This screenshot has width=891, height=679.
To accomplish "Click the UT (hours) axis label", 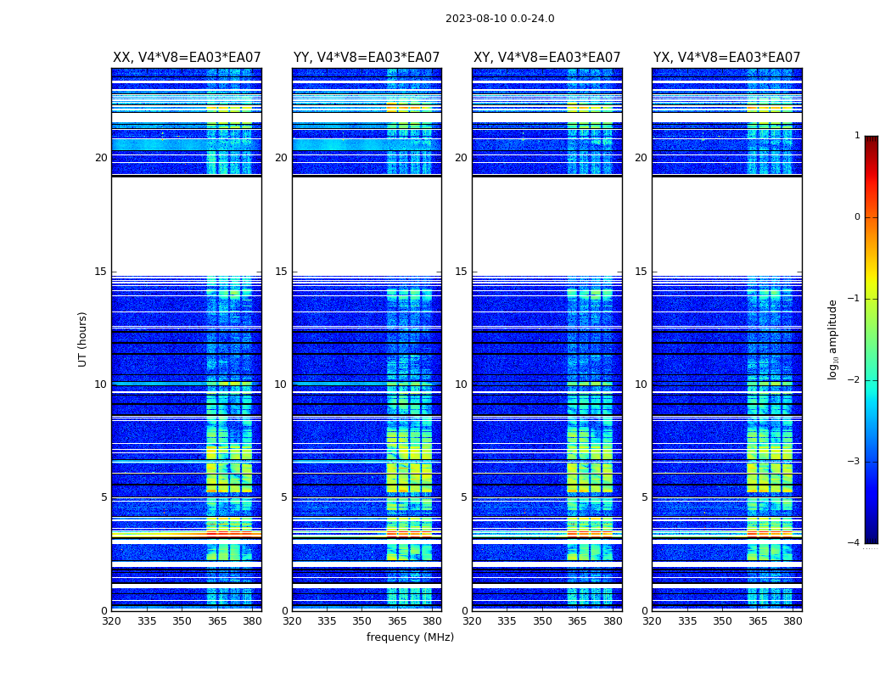I will coord(82,339).
